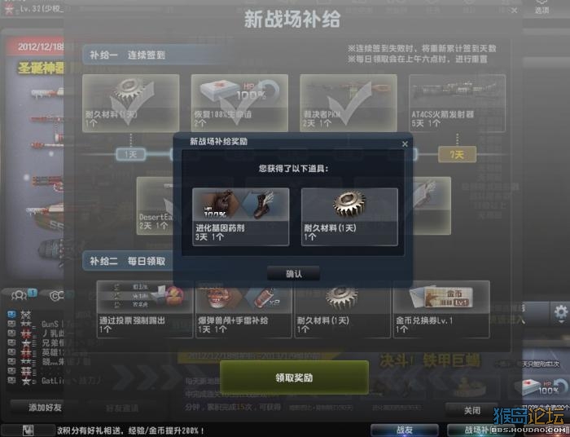The width and height of the screenshot is (570, 437).
Task: Click the 添加好友 button
Action: 44,407
